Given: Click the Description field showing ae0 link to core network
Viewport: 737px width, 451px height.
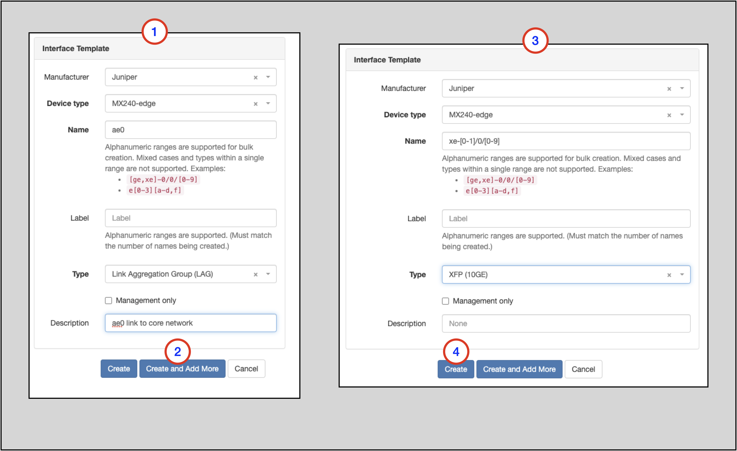Looking at the screenshot, I should click(x=191, y=323).
